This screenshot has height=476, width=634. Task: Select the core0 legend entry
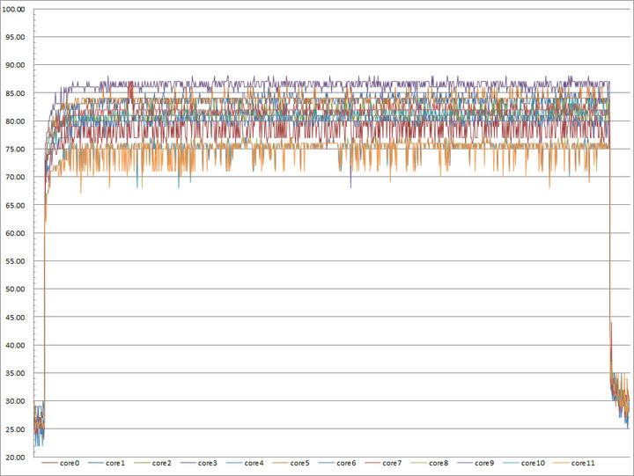click(61, 463)
